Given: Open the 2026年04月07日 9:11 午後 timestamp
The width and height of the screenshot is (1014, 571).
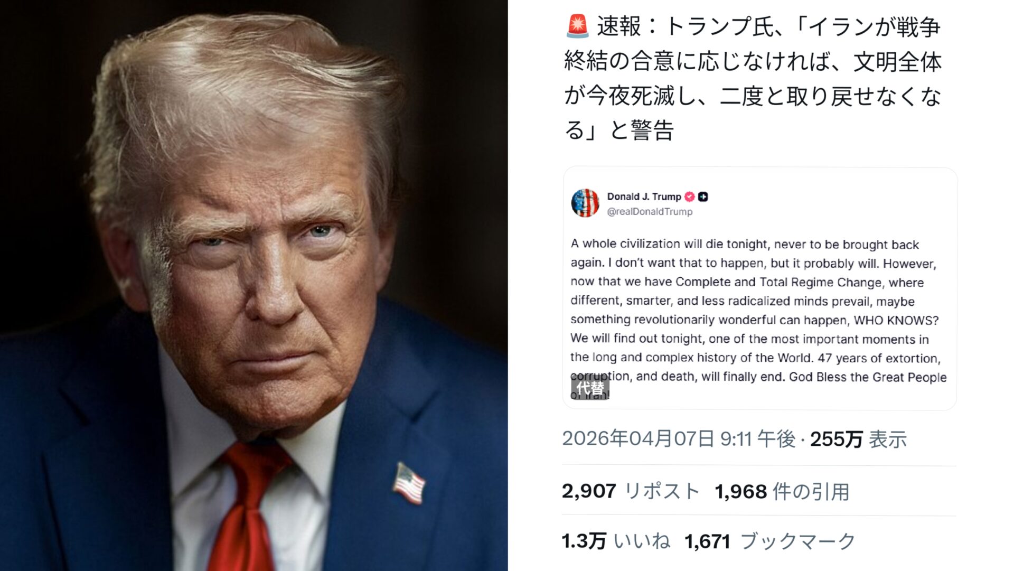Looking at the screenshot, I should pyautogui.click(x=679, y=439).
